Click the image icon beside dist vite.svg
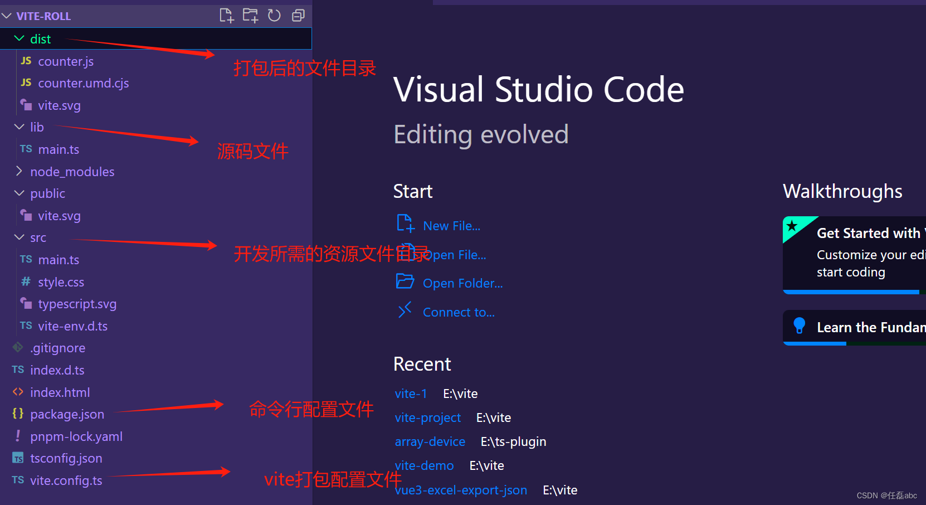This screenshot has width=926, height=505. pyautogui.click(x=26, y=105)
